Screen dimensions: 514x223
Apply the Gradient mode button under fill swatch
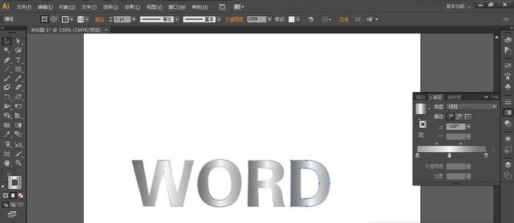point(13,196)
